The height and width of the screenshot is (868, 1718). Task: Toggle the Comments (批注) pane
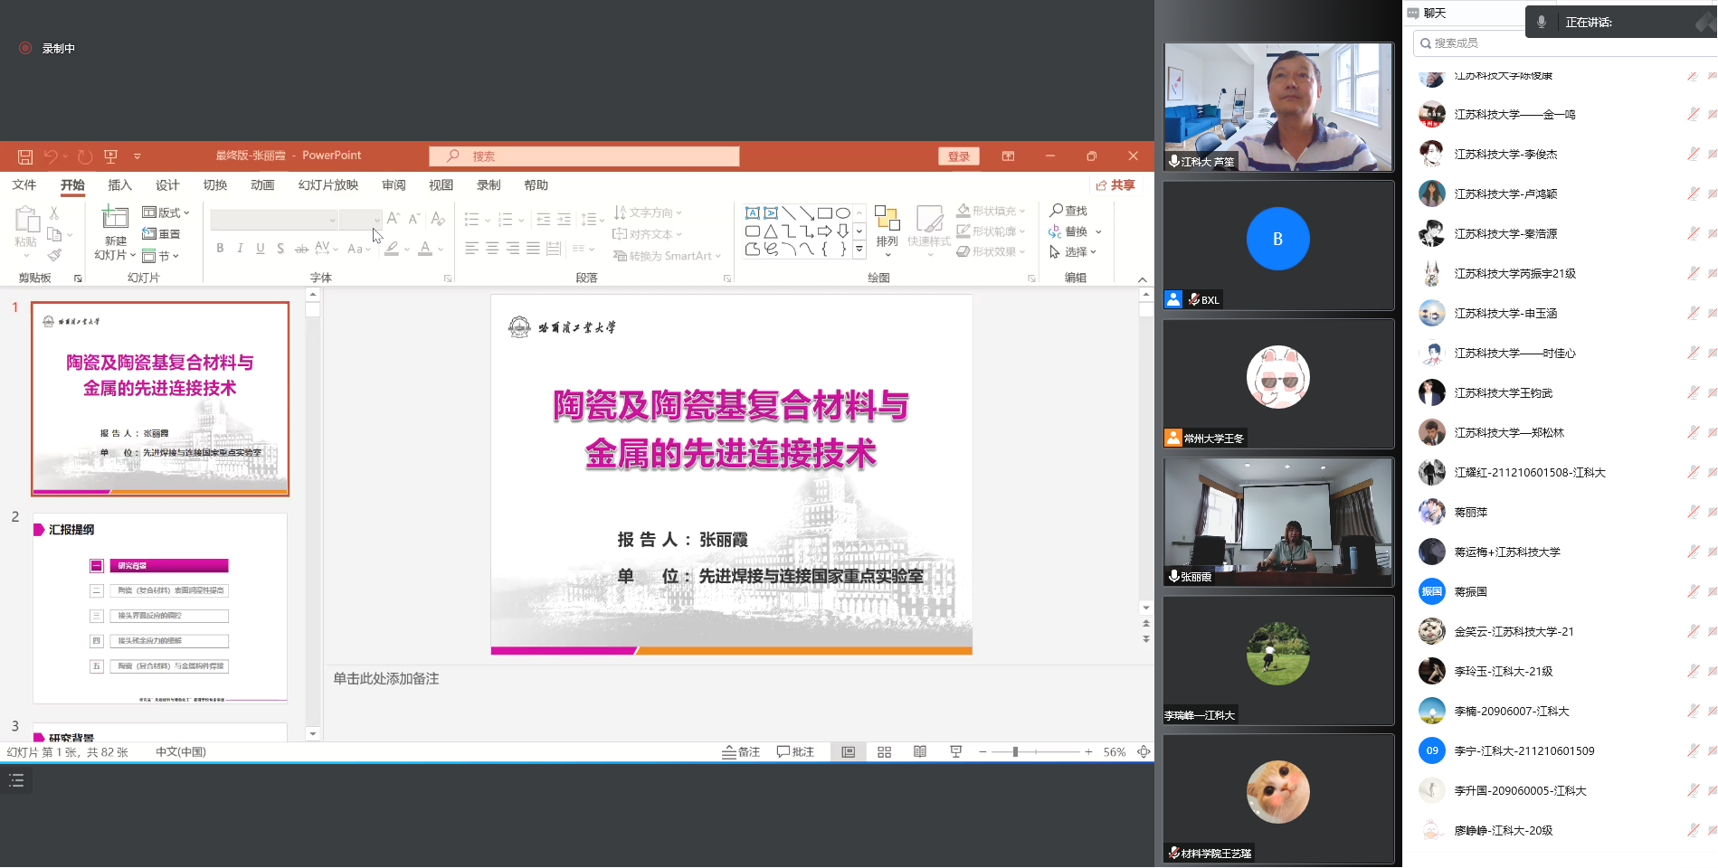(x=795, y=752)
